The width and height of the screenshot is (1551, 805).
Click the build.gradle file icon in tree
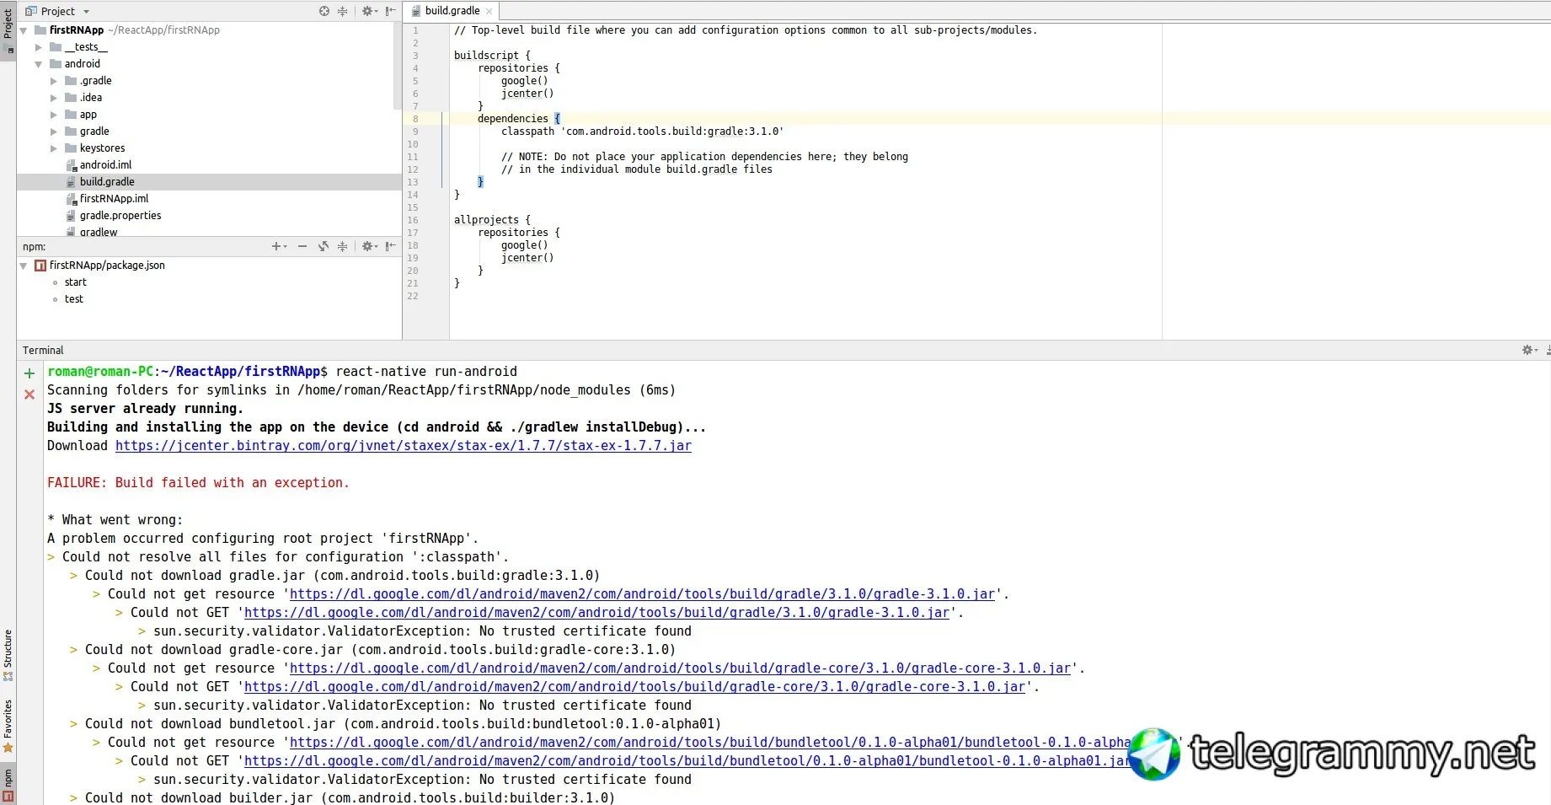pos(72,182)
